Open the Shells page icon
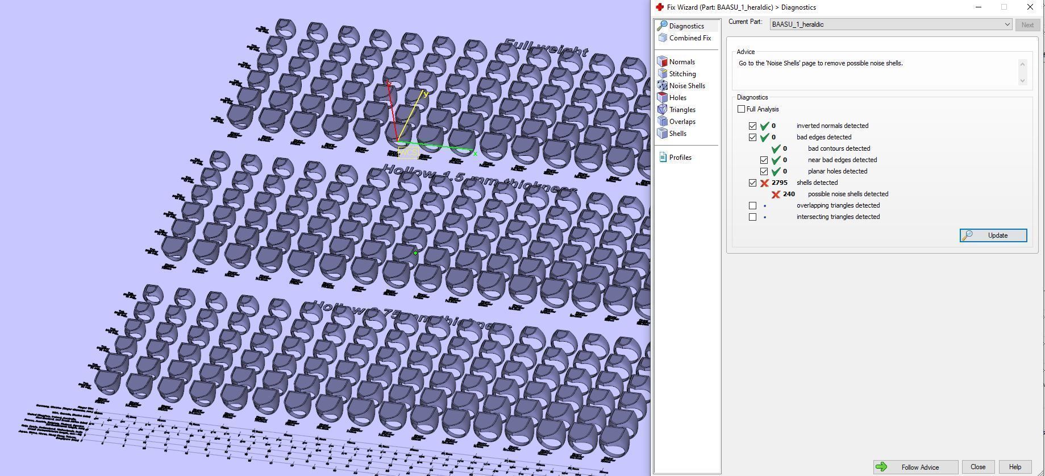 pos(662,133)
